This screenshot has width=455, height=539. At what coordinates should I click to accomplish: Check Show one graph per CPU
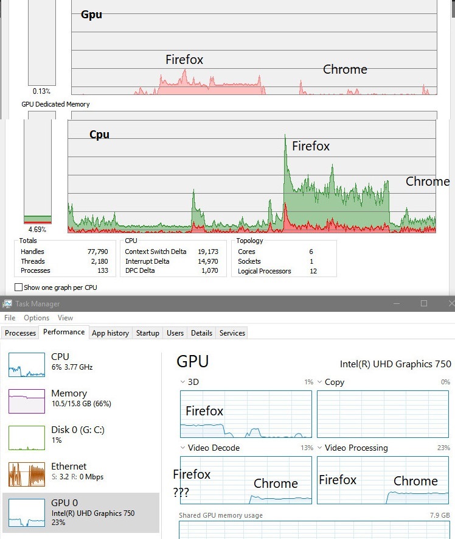point(18,287)
